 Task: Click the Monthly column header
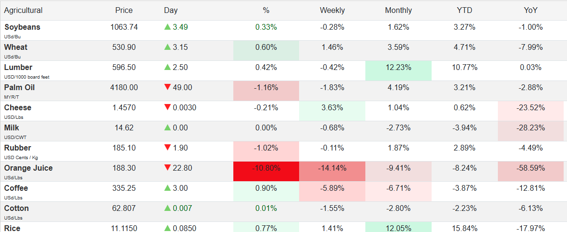tap(398, 10)
